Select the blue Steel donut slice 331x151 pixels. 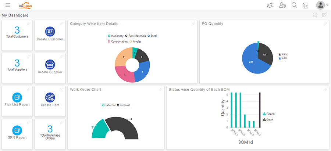[143, 72]
